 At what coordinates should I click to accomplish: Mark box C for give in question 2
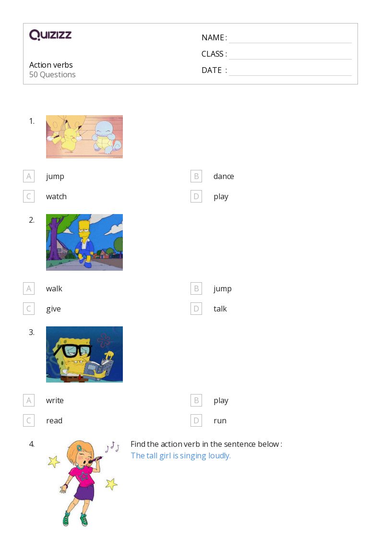click(x=29, y=309)
